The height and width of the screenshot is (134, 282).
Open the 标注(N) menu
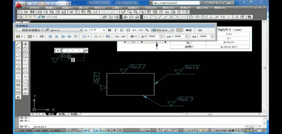pos(150,8)
